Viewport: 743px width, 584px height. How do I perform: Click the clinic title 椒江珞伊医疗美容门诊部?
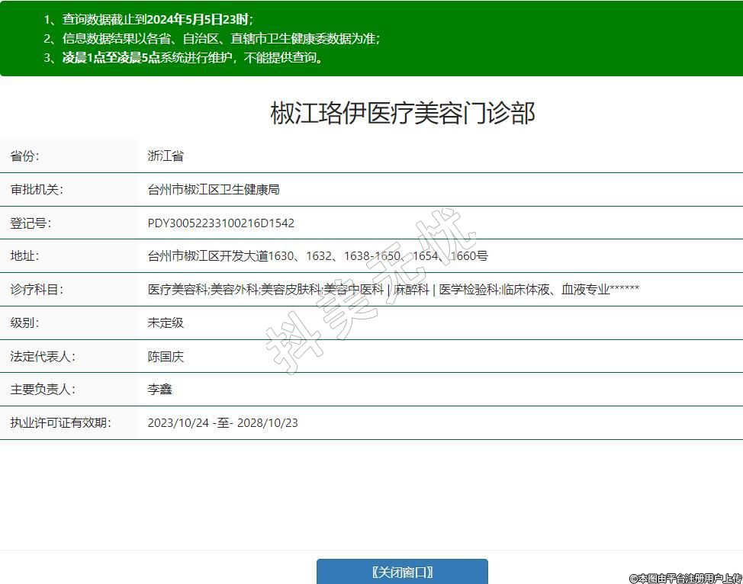tap(403, 113)
